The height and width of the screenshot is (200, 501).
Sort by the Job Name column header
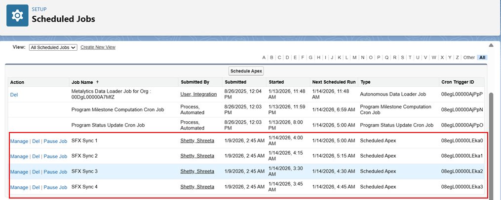point(82,82)
